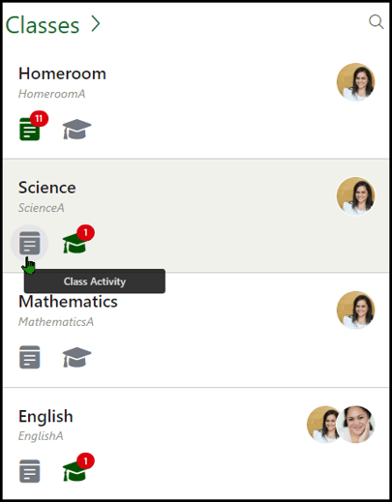Expand the Classes chevron arrow
The image size is (392, 502).
(x=95, y=24)
